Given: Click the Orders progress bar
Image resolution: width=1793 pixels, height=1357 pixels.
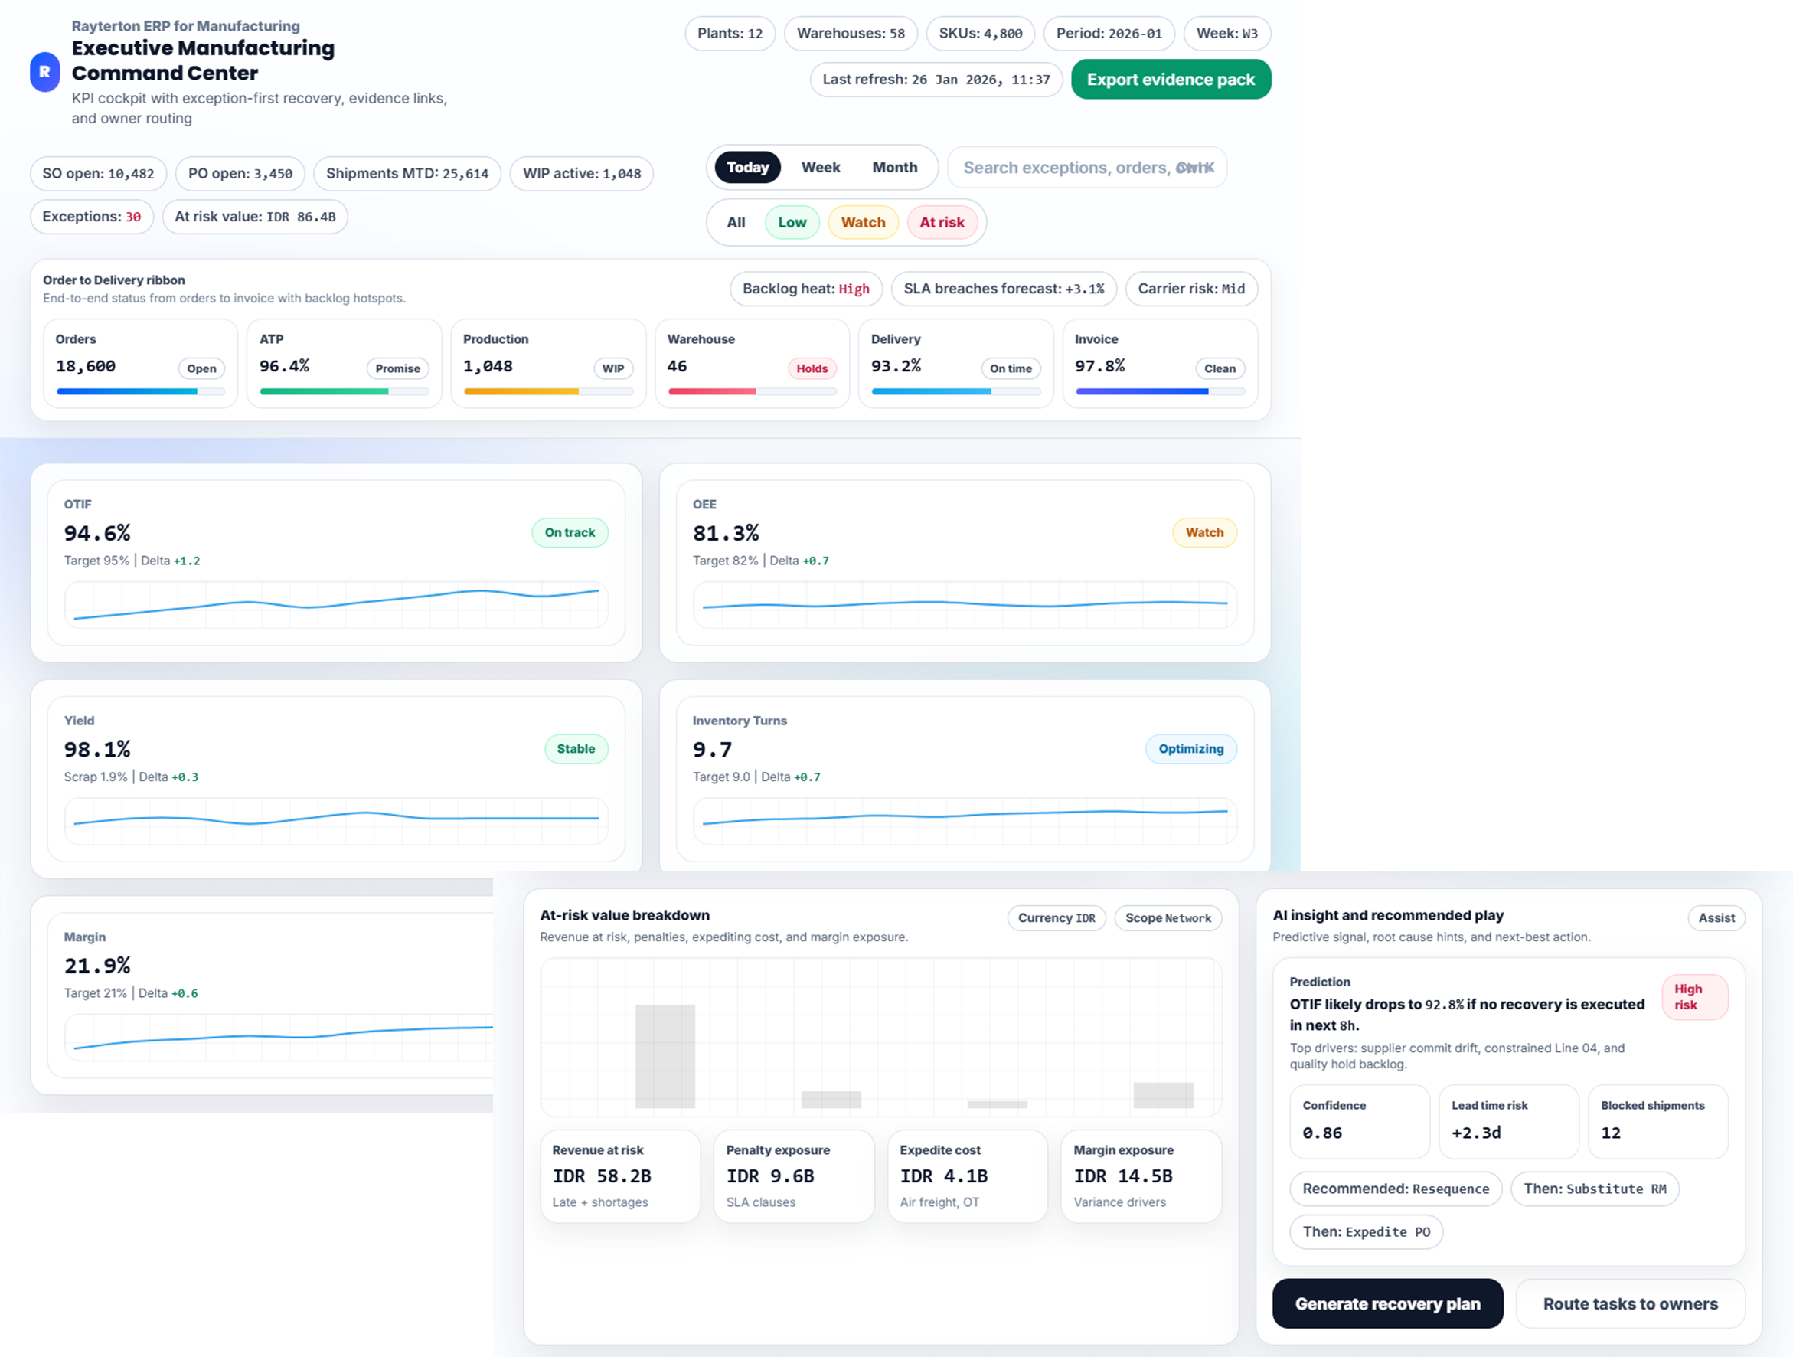Looking at the screenshot, I should click(140, 391).
